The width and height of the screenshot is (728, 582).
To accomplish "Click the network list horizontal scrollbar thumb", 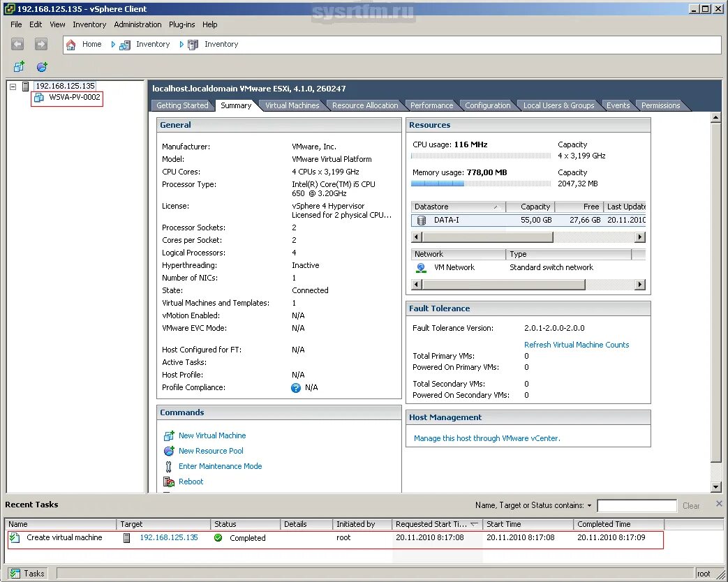I will (x=503, y=285).
